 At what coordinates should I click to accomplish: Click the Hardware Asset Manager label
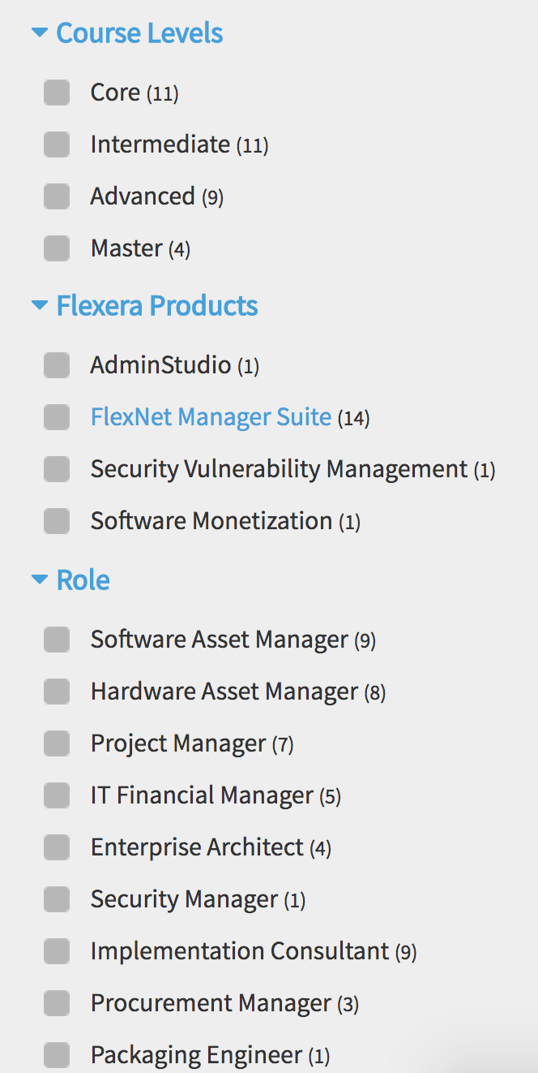pos(224,692)
